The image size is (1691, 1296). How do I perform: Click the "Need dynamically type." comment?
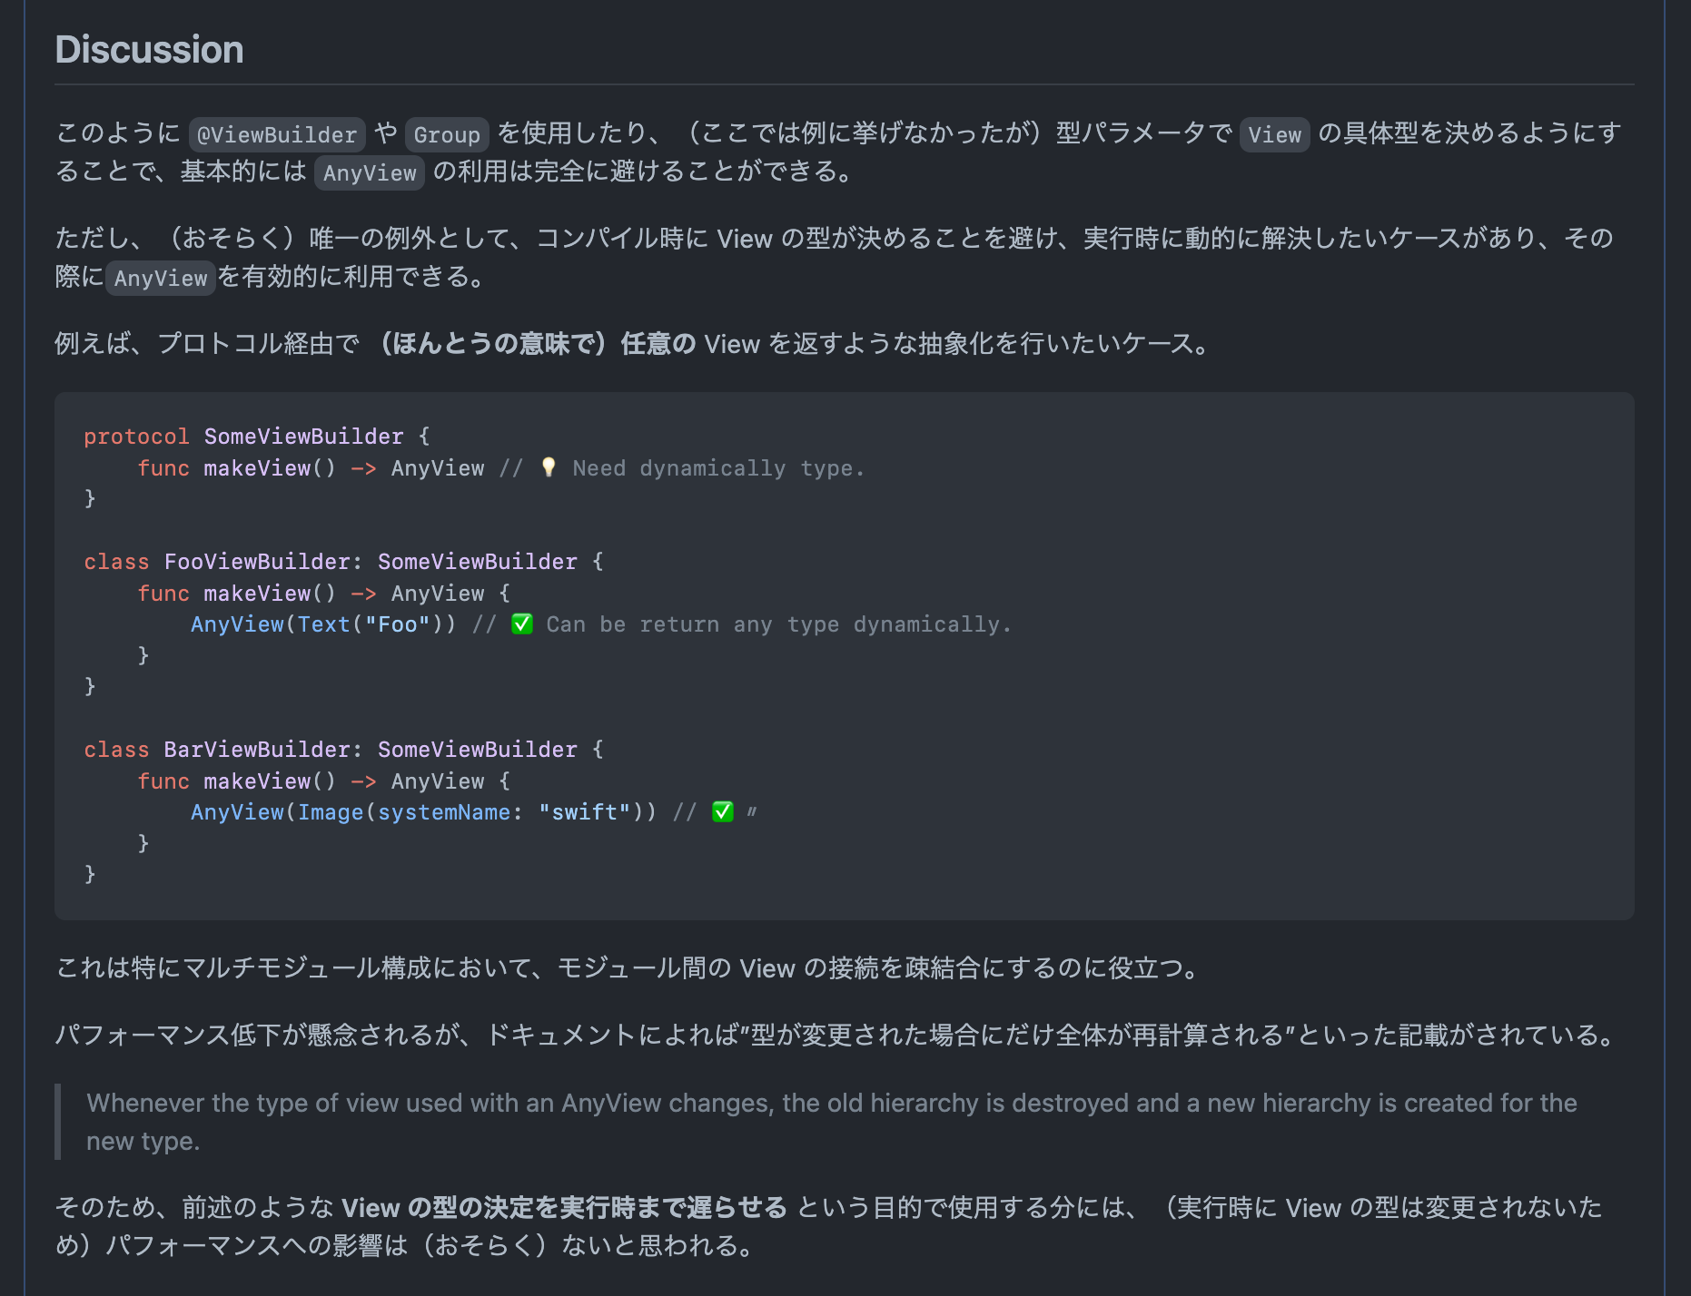coord(718,468)
